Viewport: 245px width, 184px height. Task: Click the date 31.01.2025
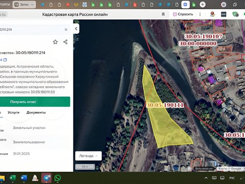(21, 154)
